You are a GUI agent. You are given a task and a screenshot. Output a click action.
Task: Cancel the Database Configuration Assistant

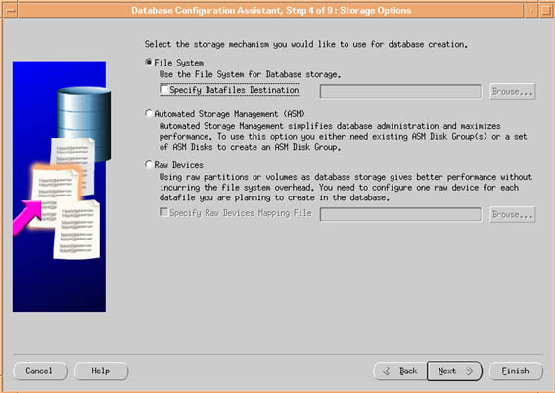point(39,371)
